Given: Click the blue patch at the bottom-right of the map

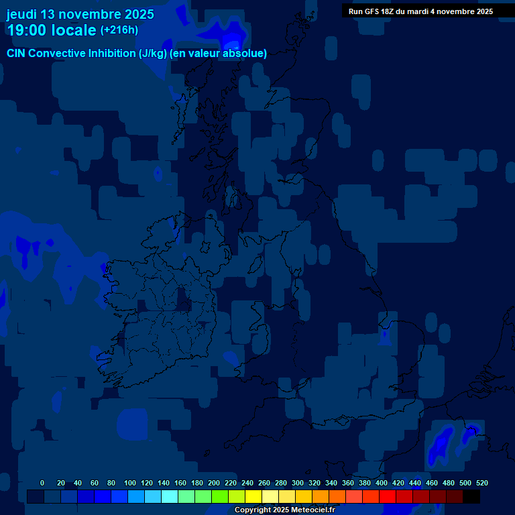Looking at the screenshot, I should click(x=441, y=444).
